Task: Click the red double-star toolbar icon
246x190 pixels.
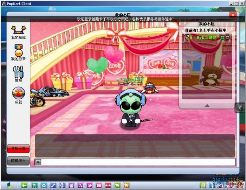Action: pyautogui.click(x=108, y=185)
